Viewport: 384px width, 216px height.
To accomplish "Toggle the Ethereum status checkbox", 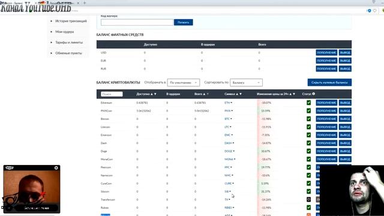I will [308, 103].
